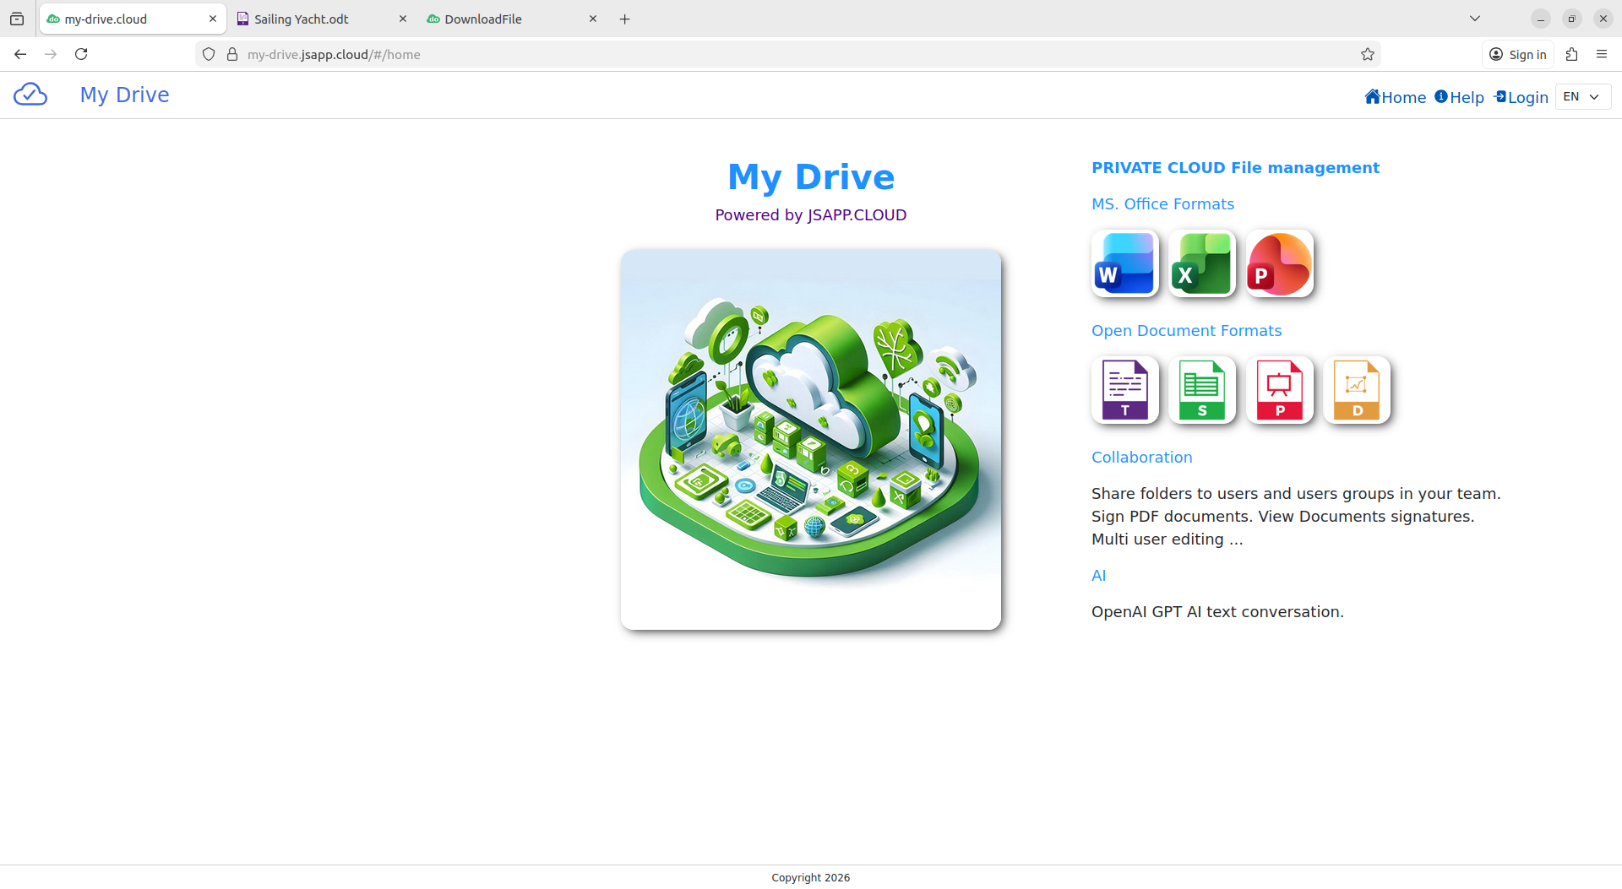Select the Excel spreadsheet format icon
The height and width of the screenshot is (889, 1622).
(x=1201, y=263)
